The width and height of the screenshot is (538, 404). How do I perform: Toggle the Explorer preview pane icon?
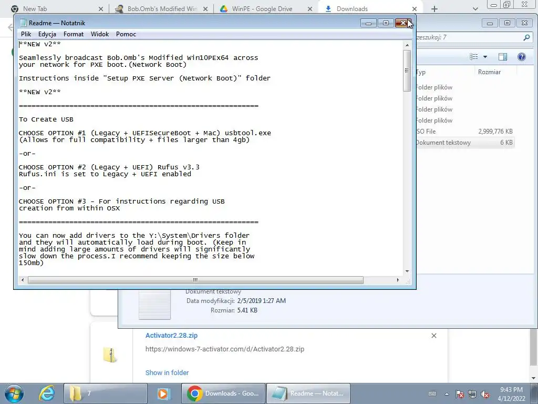pyautogui.click(x=503, y=57)
